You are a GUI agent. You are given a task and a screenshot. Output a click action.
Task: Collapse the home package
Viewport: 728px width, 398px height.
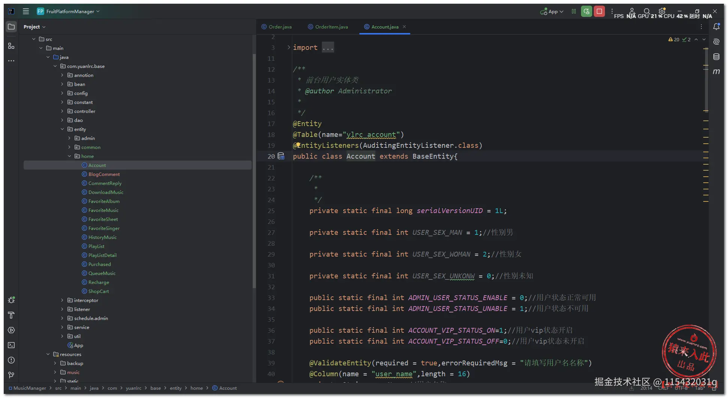coord(69,156)
